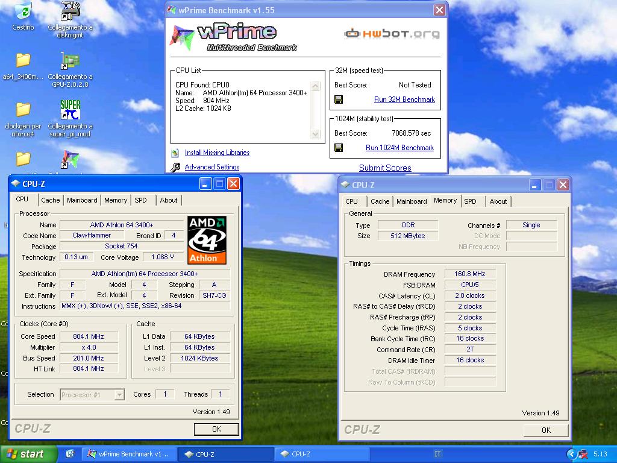This screenshot has width=617, height=463.
Task: Click the quick launch icon beside start
Action: 70,454
